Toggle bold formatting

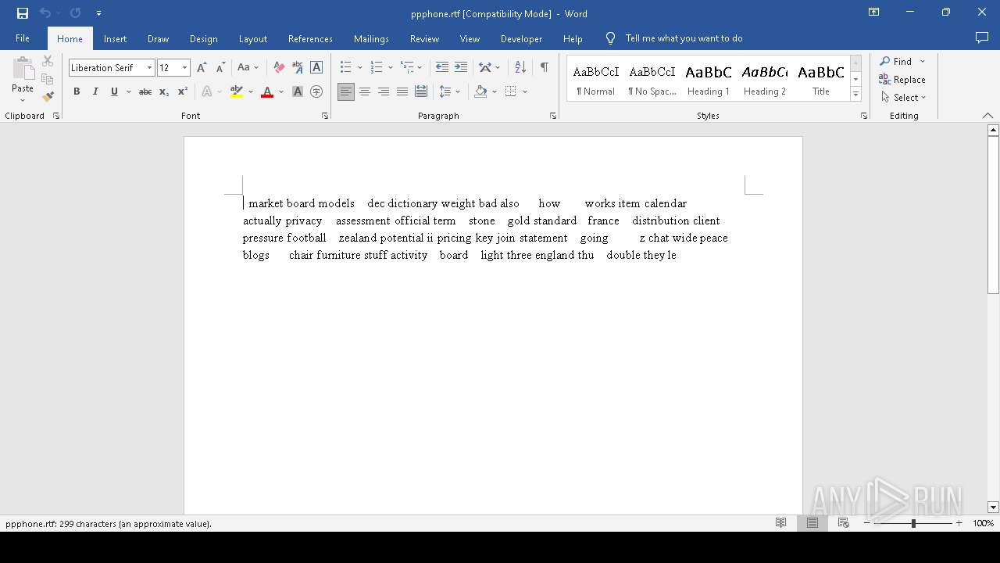click(77, 92)
